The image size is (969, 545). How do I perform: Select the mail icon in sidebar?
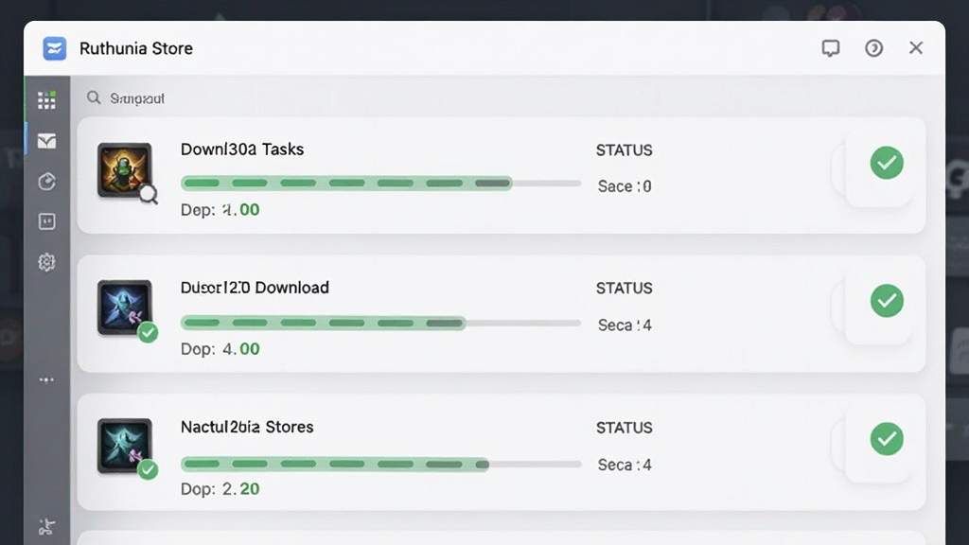[x=46, y=141]
